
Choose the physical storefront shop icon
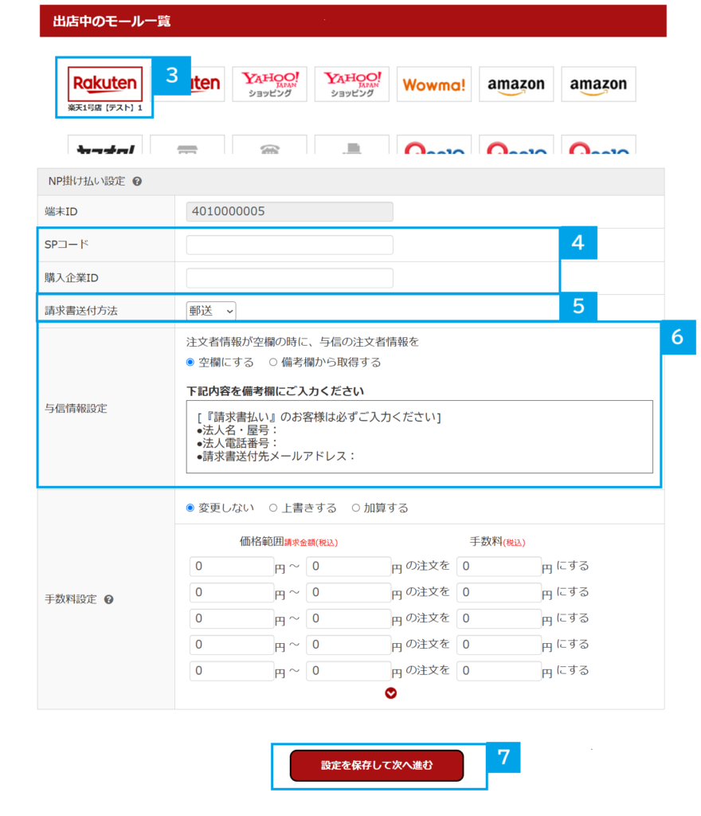187,145
